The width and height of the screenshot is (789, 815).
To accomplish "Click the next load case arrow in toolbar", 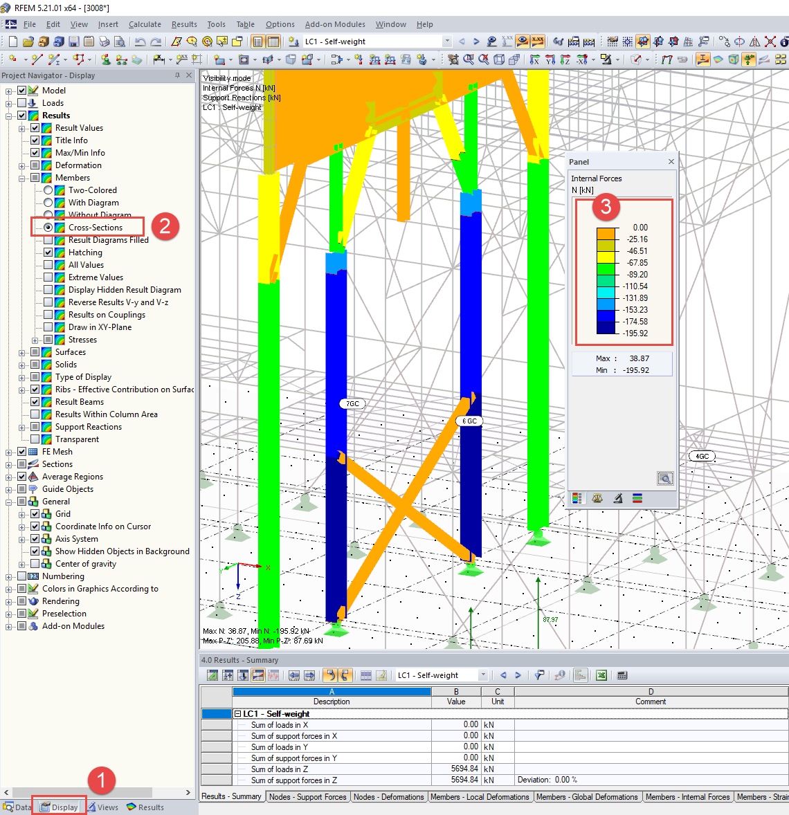I will [476, 42].
